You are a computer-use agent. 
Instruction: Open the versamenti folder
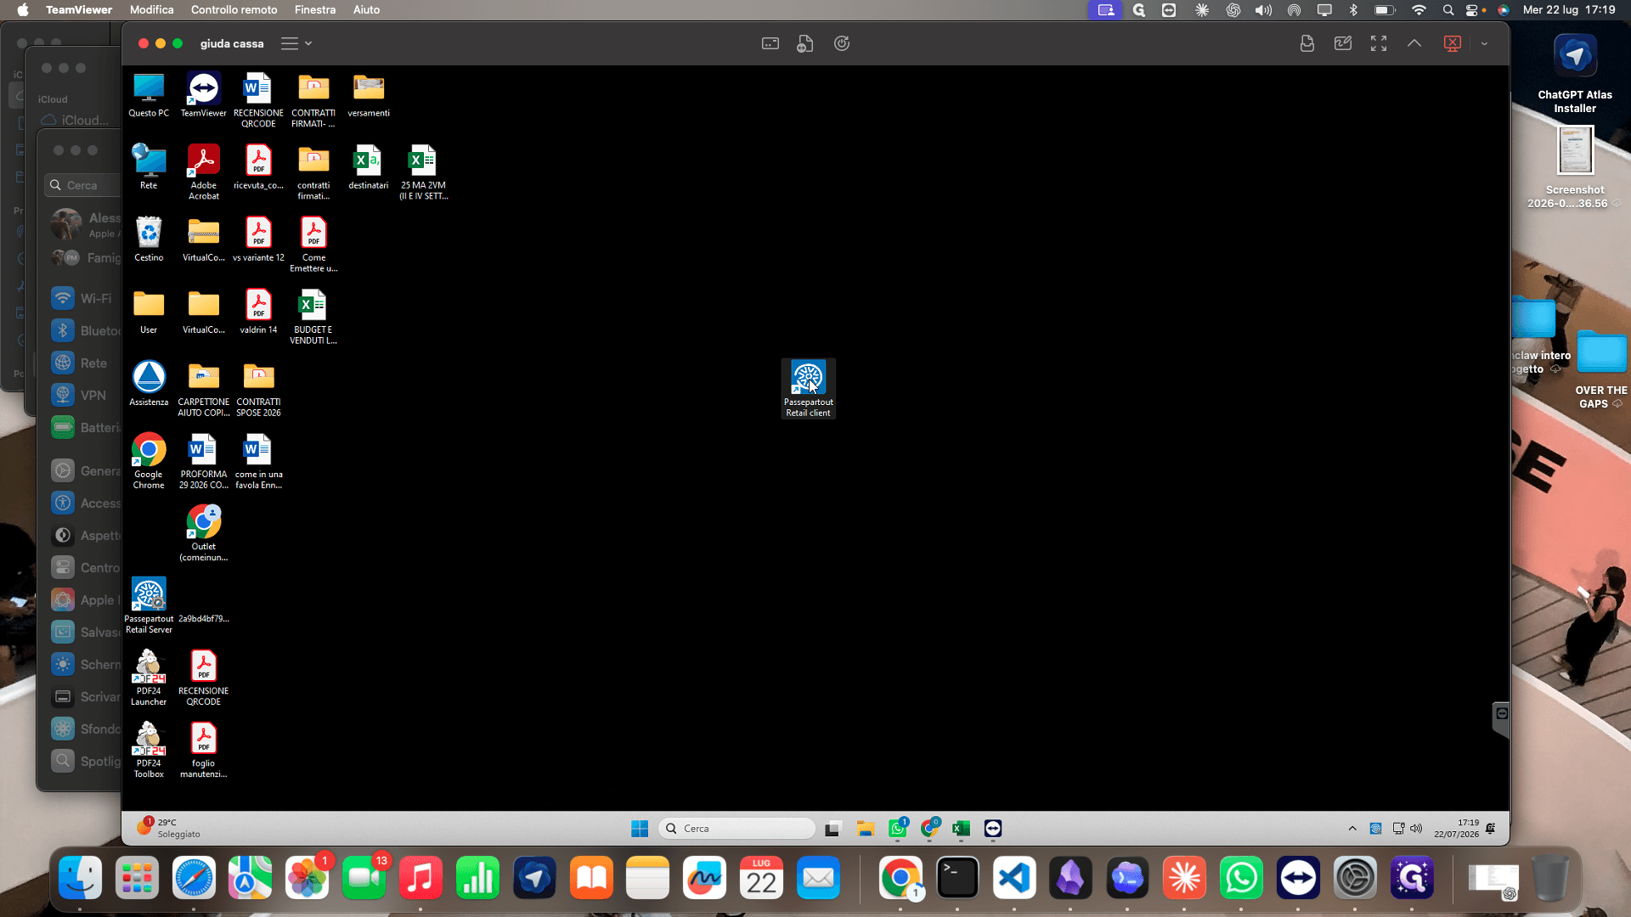point(369,95)
